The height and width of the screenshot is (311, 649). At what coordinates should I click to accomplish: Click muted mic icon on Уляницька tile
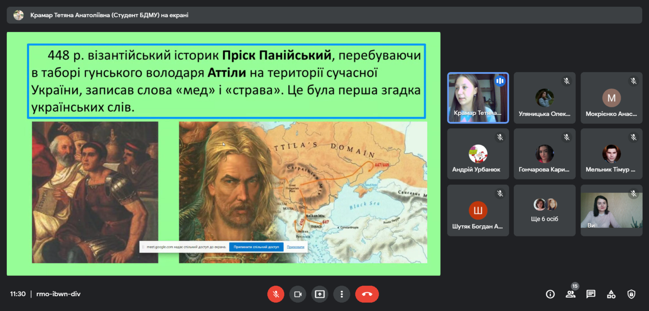pos(567,81)
